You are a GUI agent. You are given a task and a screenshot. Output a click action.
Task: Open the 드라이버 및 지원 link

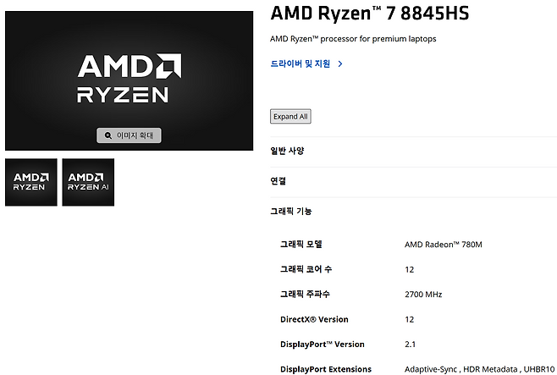pyautogui.click(x=301, y=63)
